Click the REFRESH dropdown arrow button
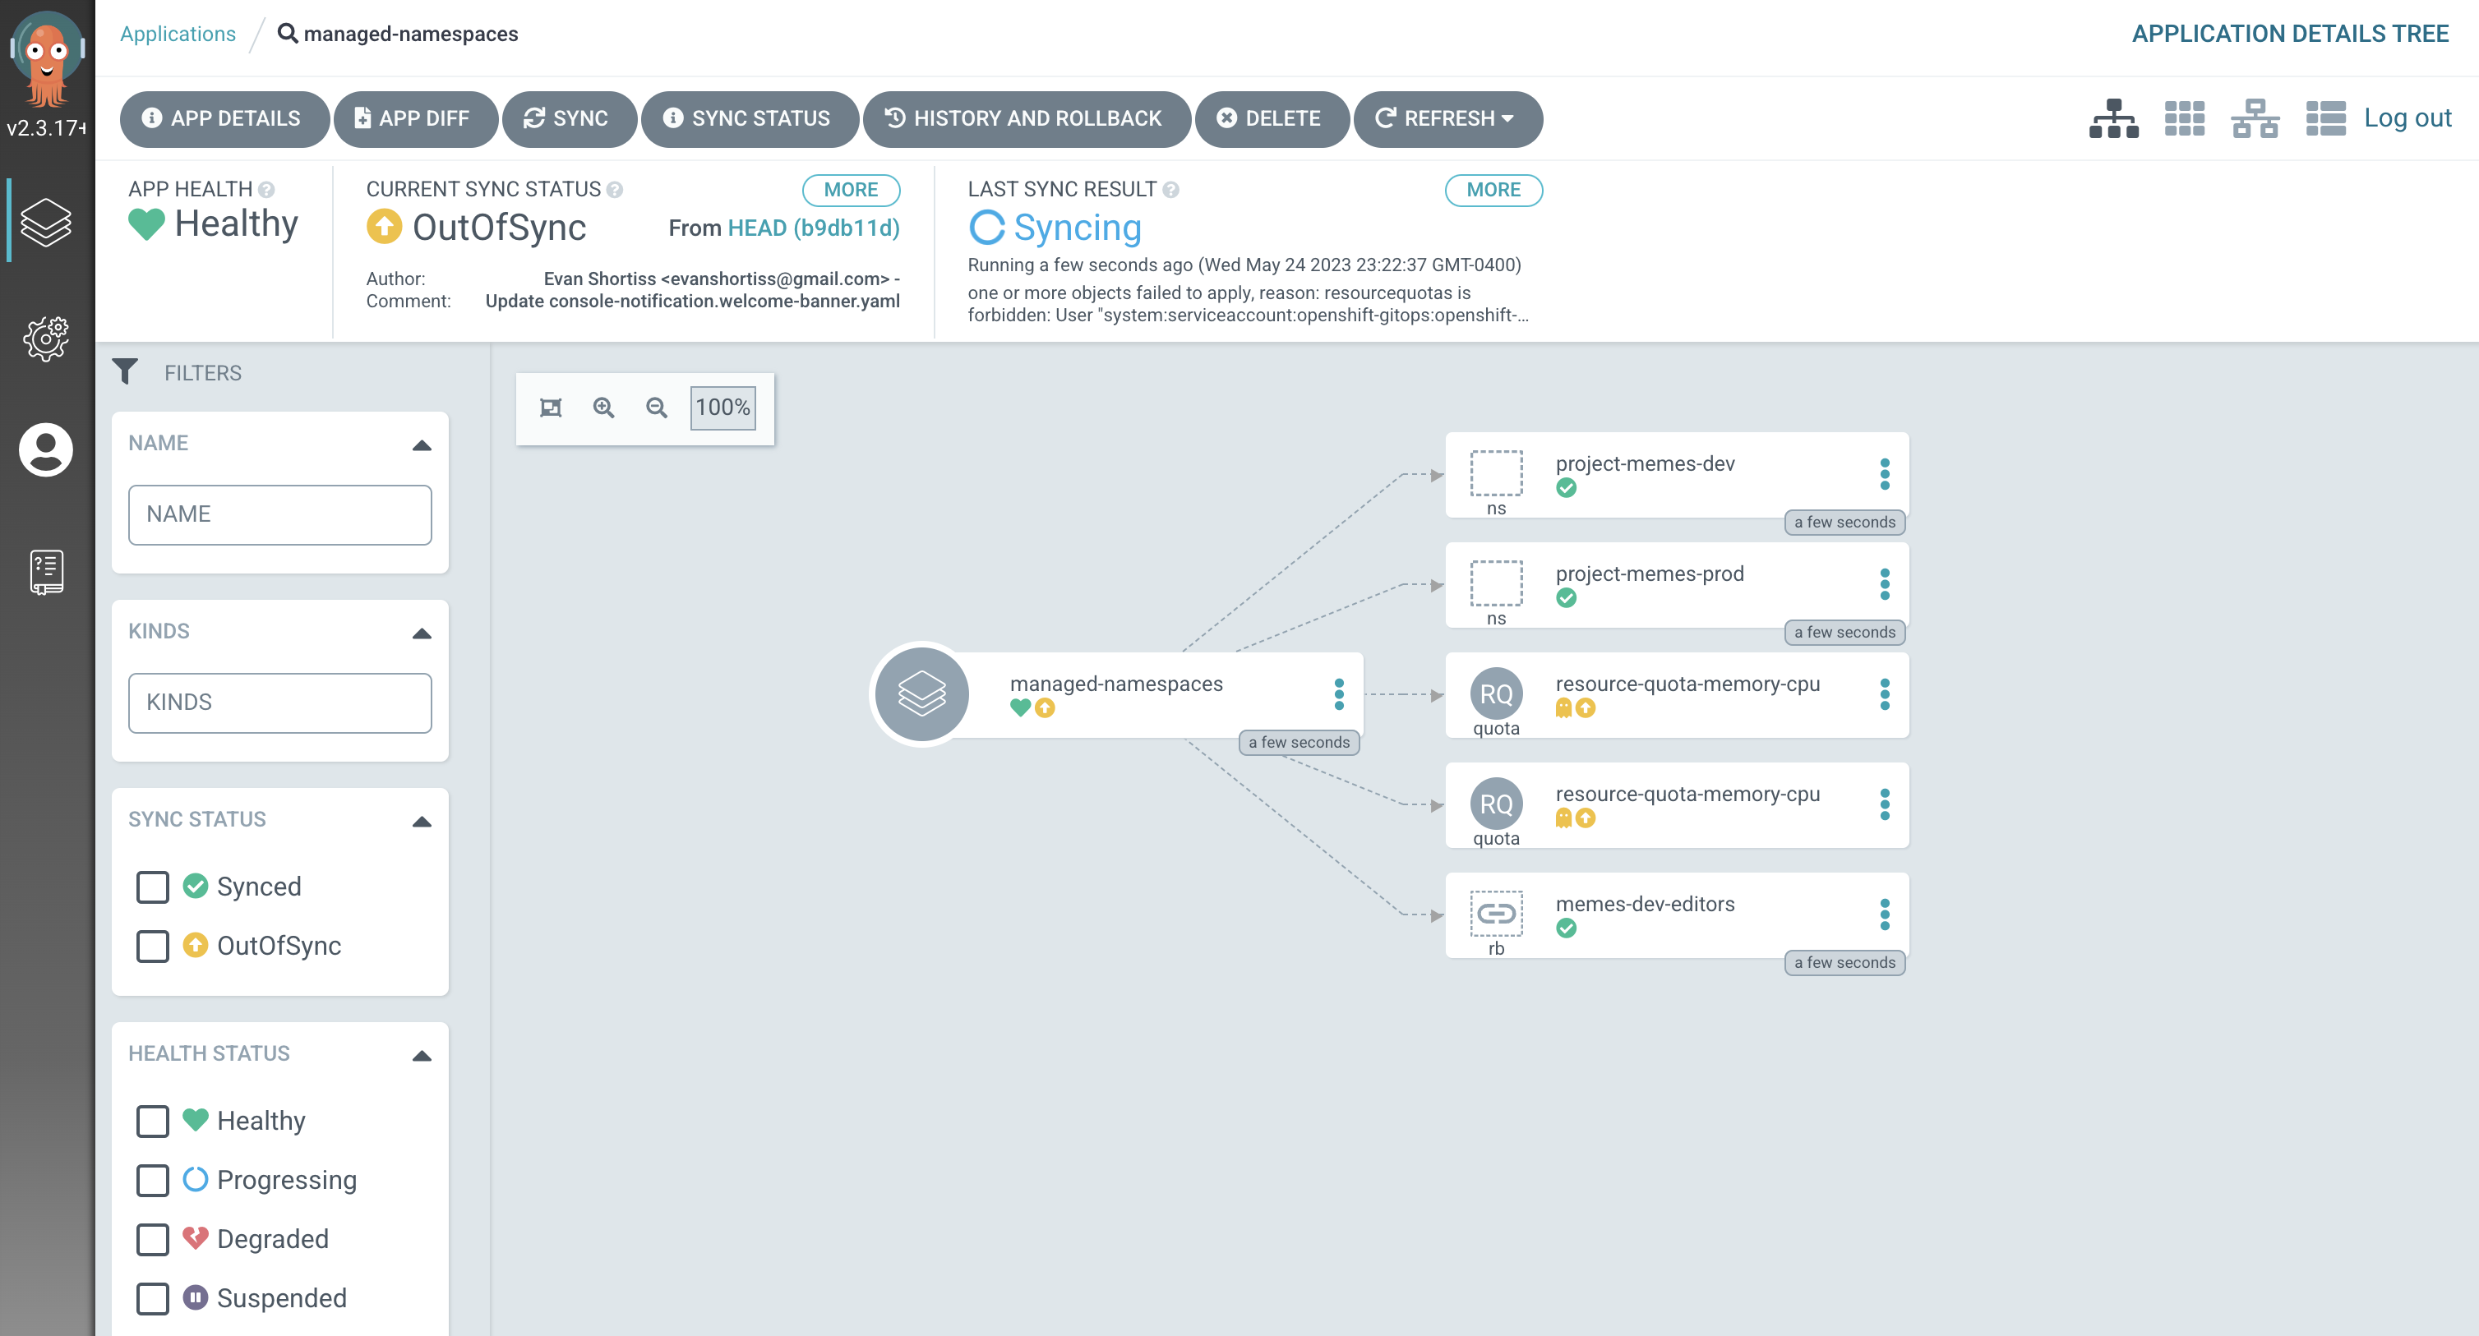Screen dimensions: 2479x1336 tap(1510, 117)
